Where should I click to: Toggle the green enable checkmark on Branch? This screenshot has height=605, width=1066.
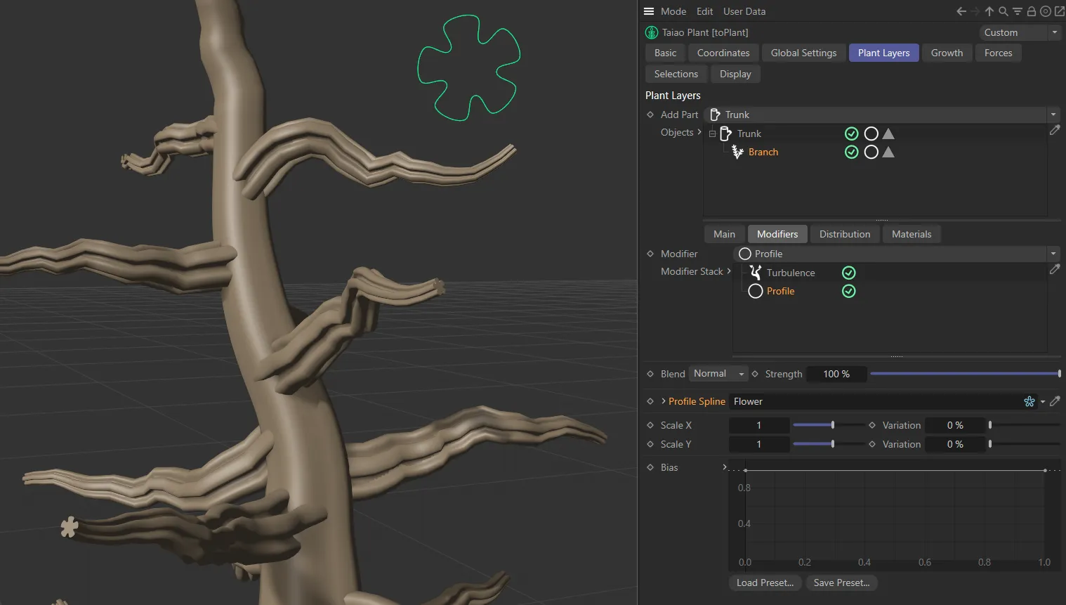(851, 152)
